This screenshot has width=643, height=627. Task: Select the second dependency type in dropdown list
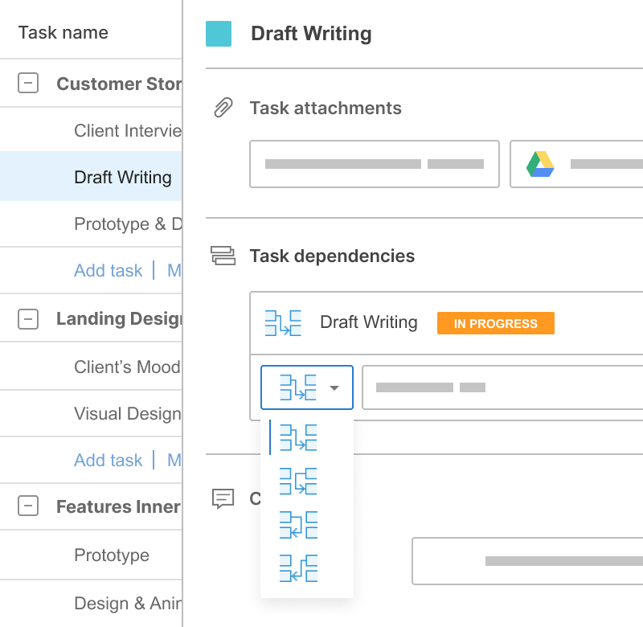(298, 482)
